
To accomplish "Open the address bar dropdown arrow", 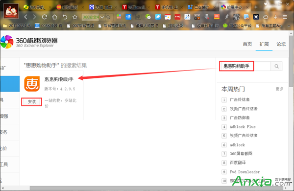I will (102, 17).
